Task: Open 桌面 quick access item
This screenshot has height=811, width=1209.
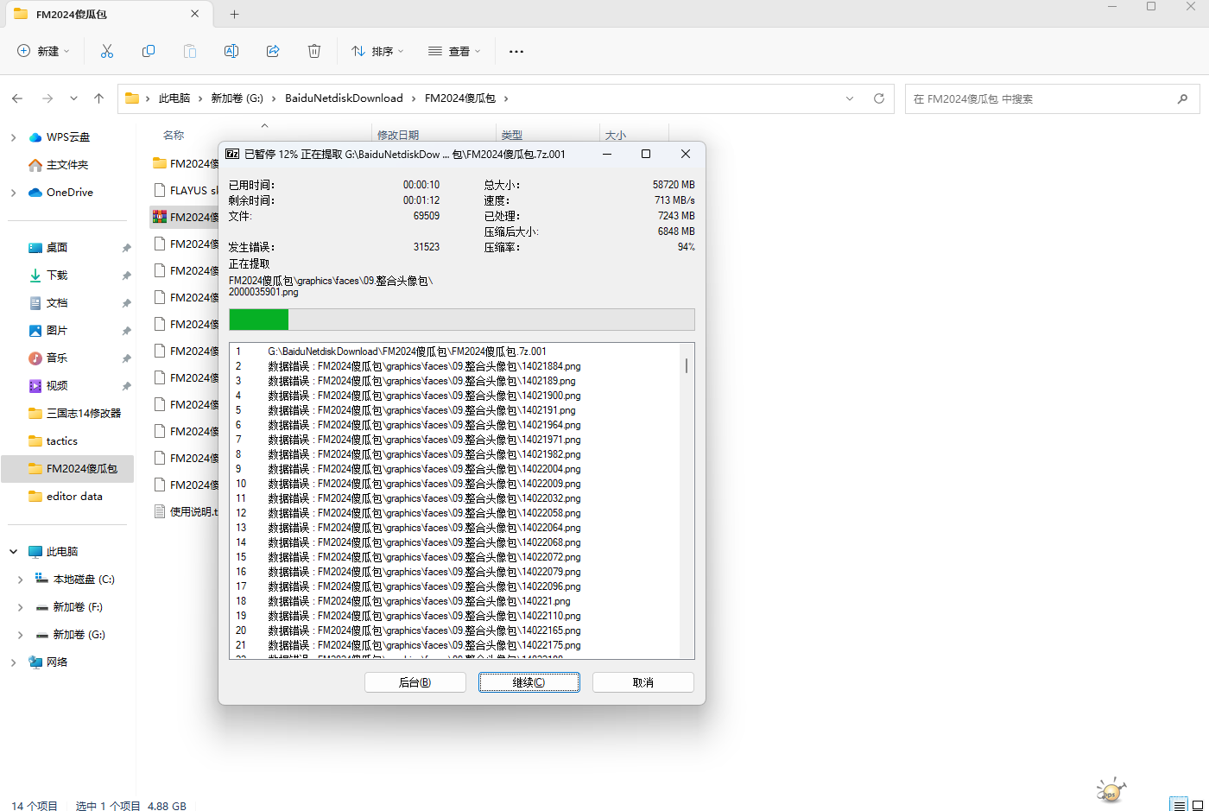Action: coord(57,248)
